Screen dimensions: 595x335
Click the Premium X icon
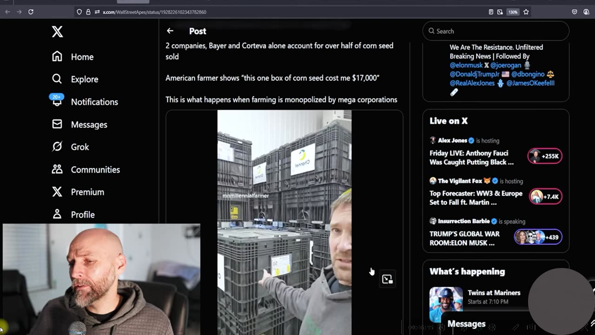[x=57, y=192]
